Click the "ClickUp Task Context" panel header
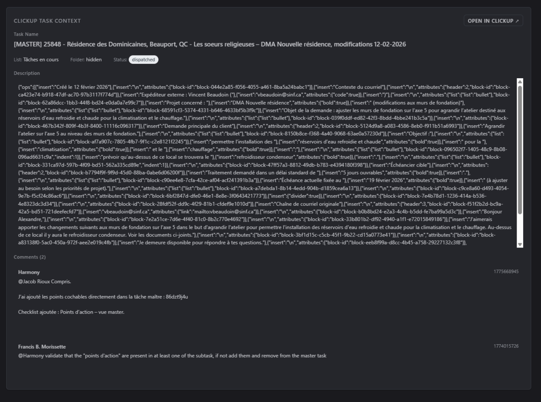541x402 pixels. pos(47,21)
